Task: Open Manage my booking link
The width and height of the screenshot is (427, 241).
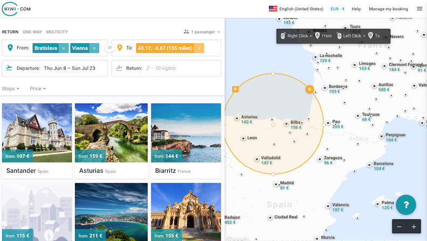Action: 388,9
